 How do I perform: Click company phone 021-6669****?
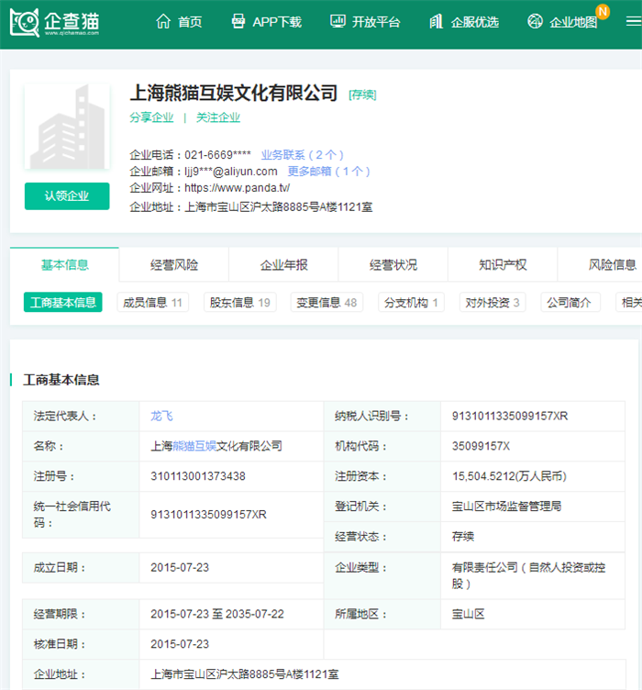[217, 155]
